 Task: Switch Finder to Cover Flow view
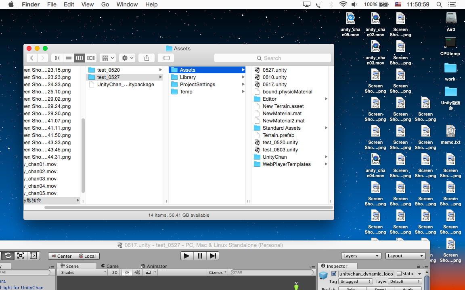pos(91,58)
